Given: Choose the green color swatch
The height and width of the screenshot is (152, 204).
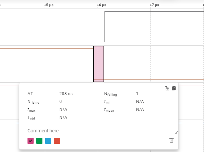Looking at the screenshot, I should (39, 141).
